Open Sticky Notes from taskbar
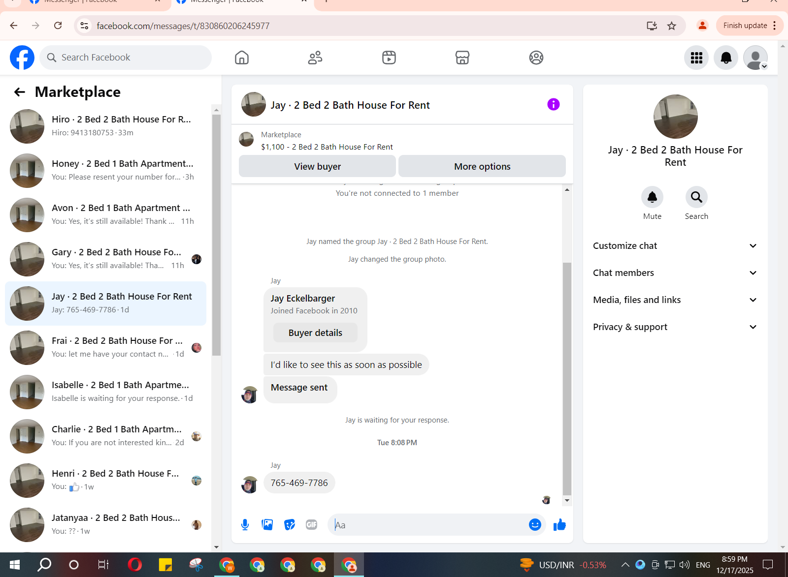 coord(165,565)
